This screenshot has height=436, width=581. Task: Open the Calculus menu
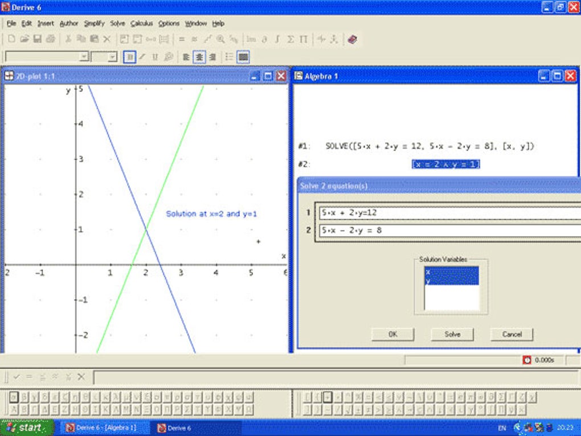pos(141,23)
